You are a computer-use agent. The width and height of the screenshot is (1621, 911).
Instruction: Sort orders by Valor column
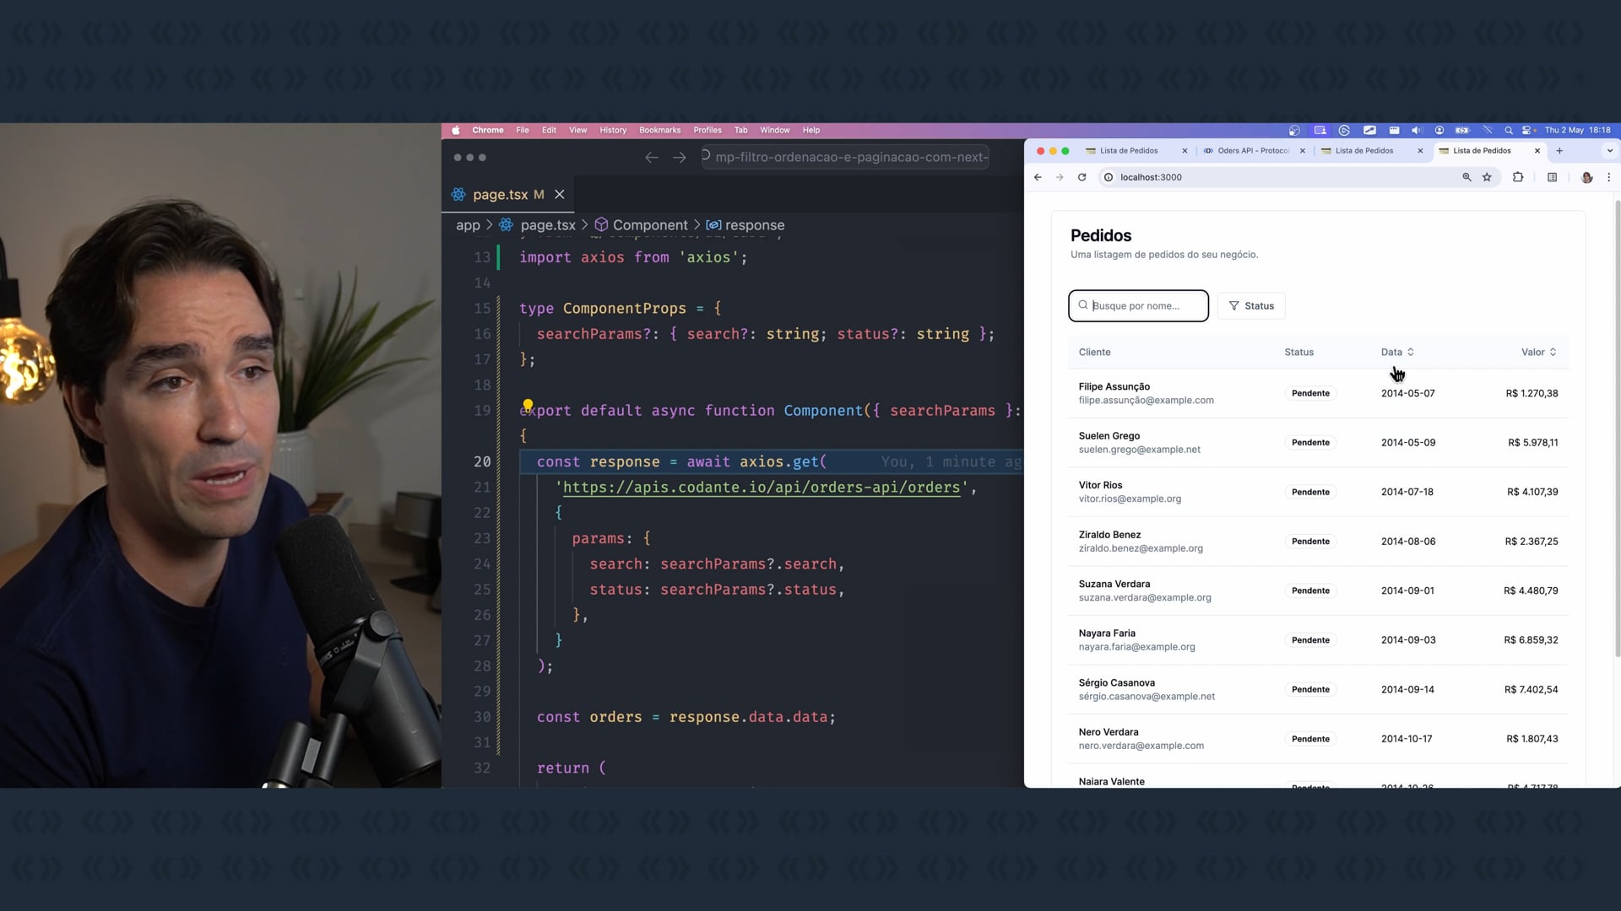click(x=1538, y=352)
